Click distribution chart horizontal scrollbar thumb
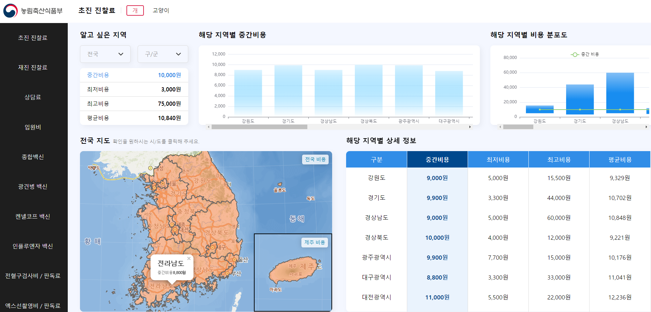Screen dimensions: 651x312 coord(518,127)
